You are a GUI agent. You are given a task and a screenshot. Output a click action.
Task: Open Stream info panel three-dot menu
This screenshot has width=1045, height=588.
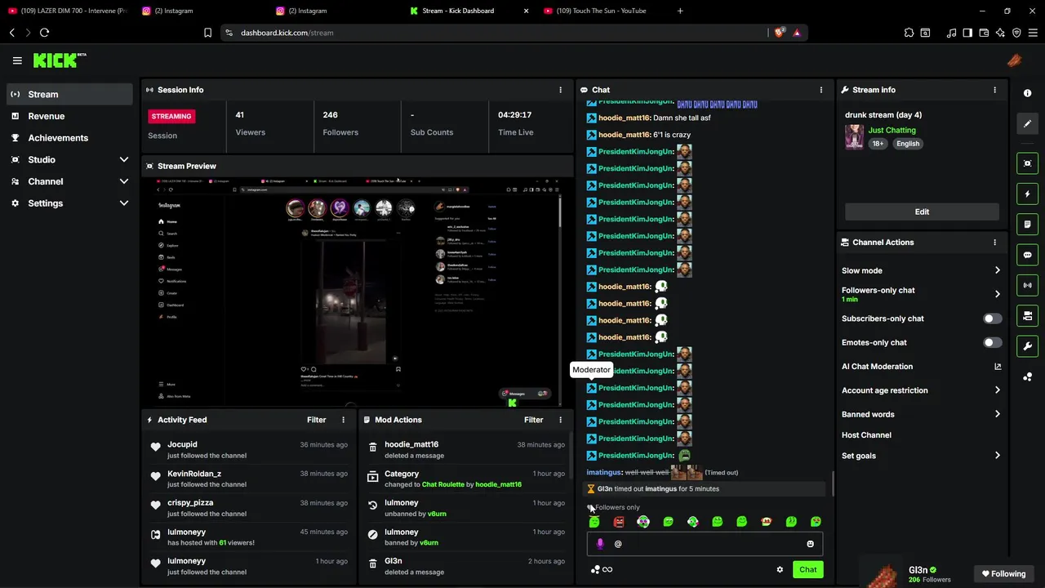click(x=994, y=90)
